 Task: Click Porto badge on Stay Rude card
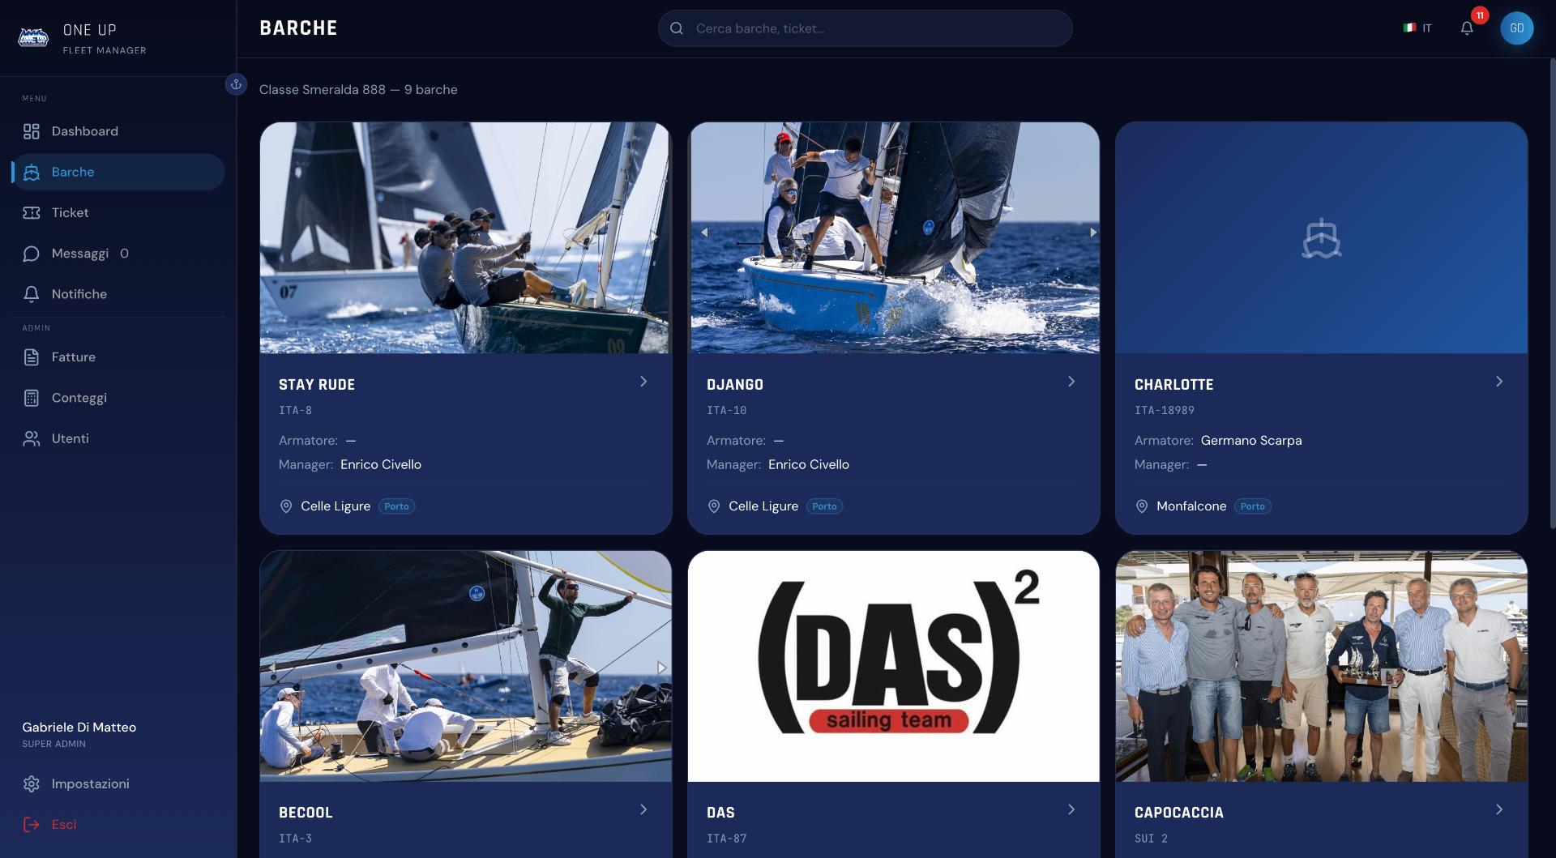396,506
